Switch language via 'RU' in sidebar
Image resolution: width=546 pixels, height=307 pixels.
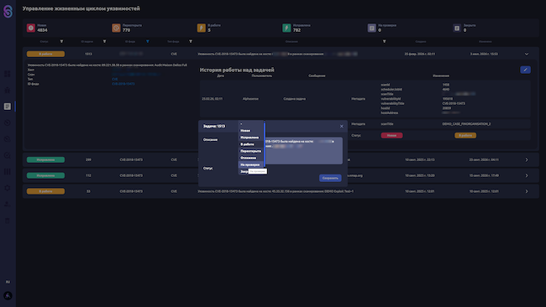click(8, 282)
